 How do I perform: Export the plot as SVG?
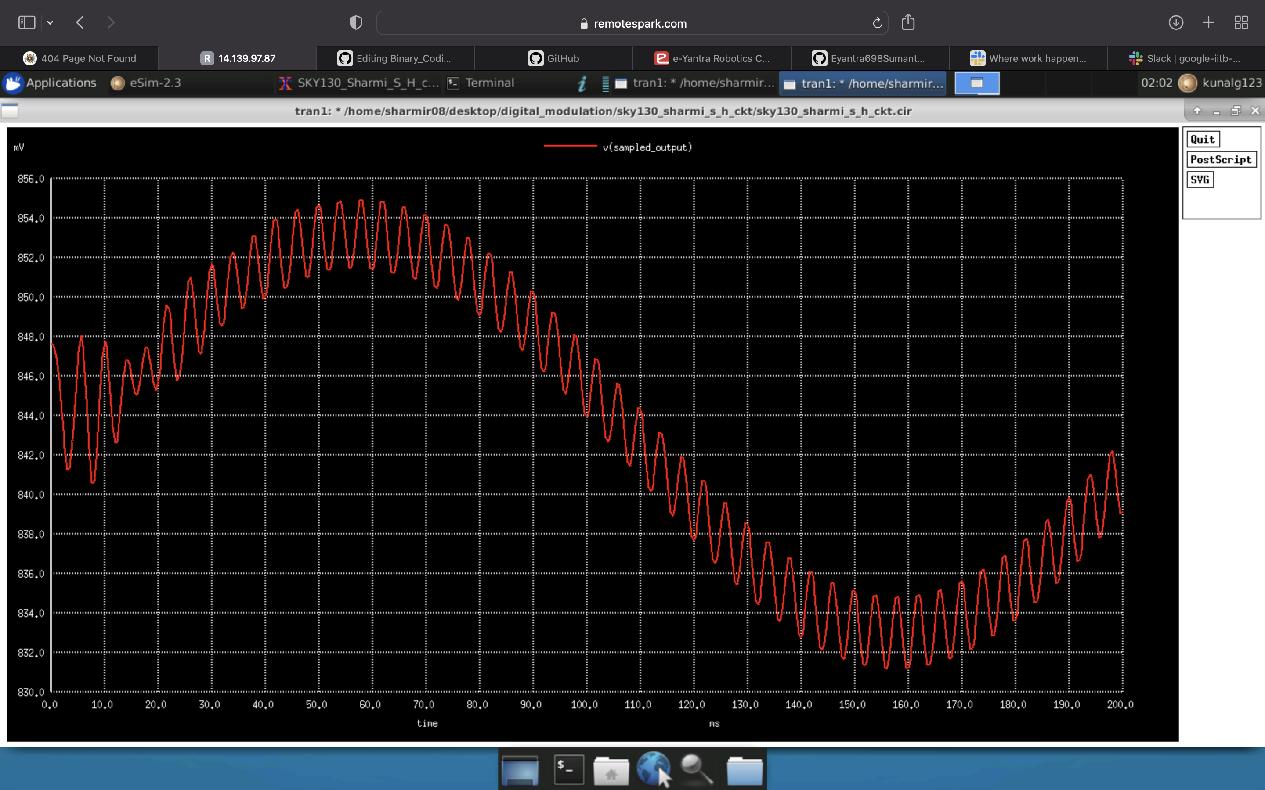[1200, 179]
